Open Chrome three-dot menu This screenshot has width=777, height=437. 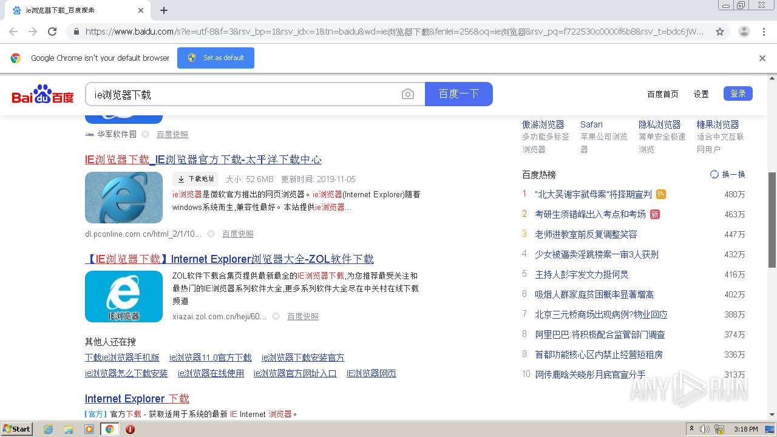763,32
